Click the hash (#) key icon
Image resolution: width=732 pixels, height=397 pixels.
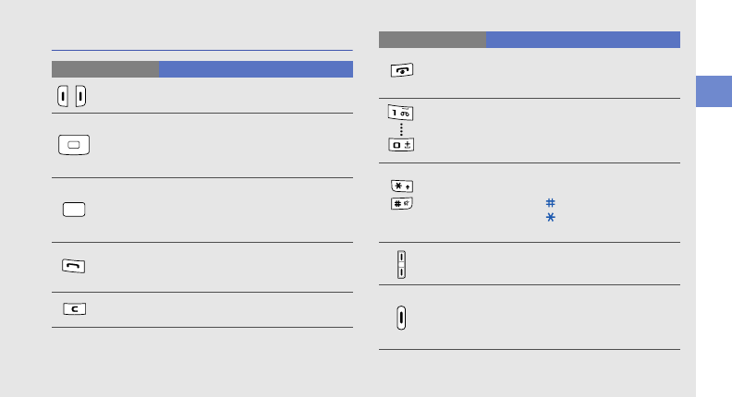point(401,201)
